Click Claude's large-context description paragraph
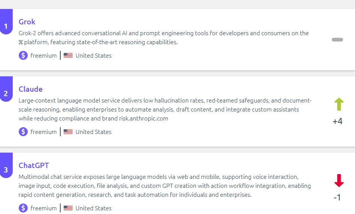This screenshot has height=214, width=355. pyautogui.click(x=165, y=109)
